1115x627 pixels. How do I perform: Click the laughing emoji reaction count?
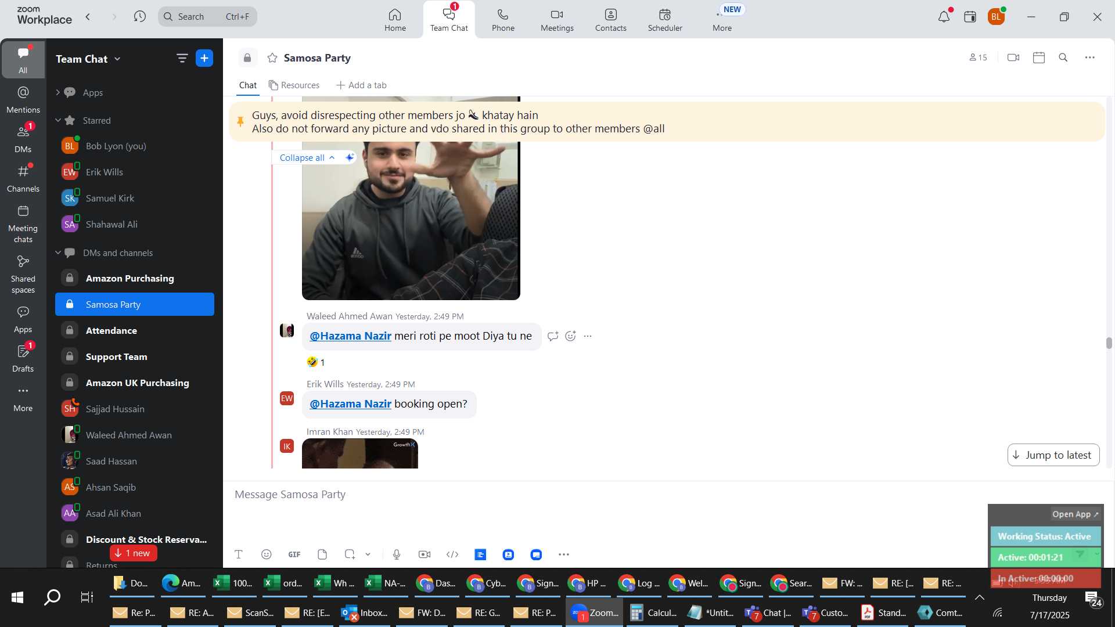[316, 362]
